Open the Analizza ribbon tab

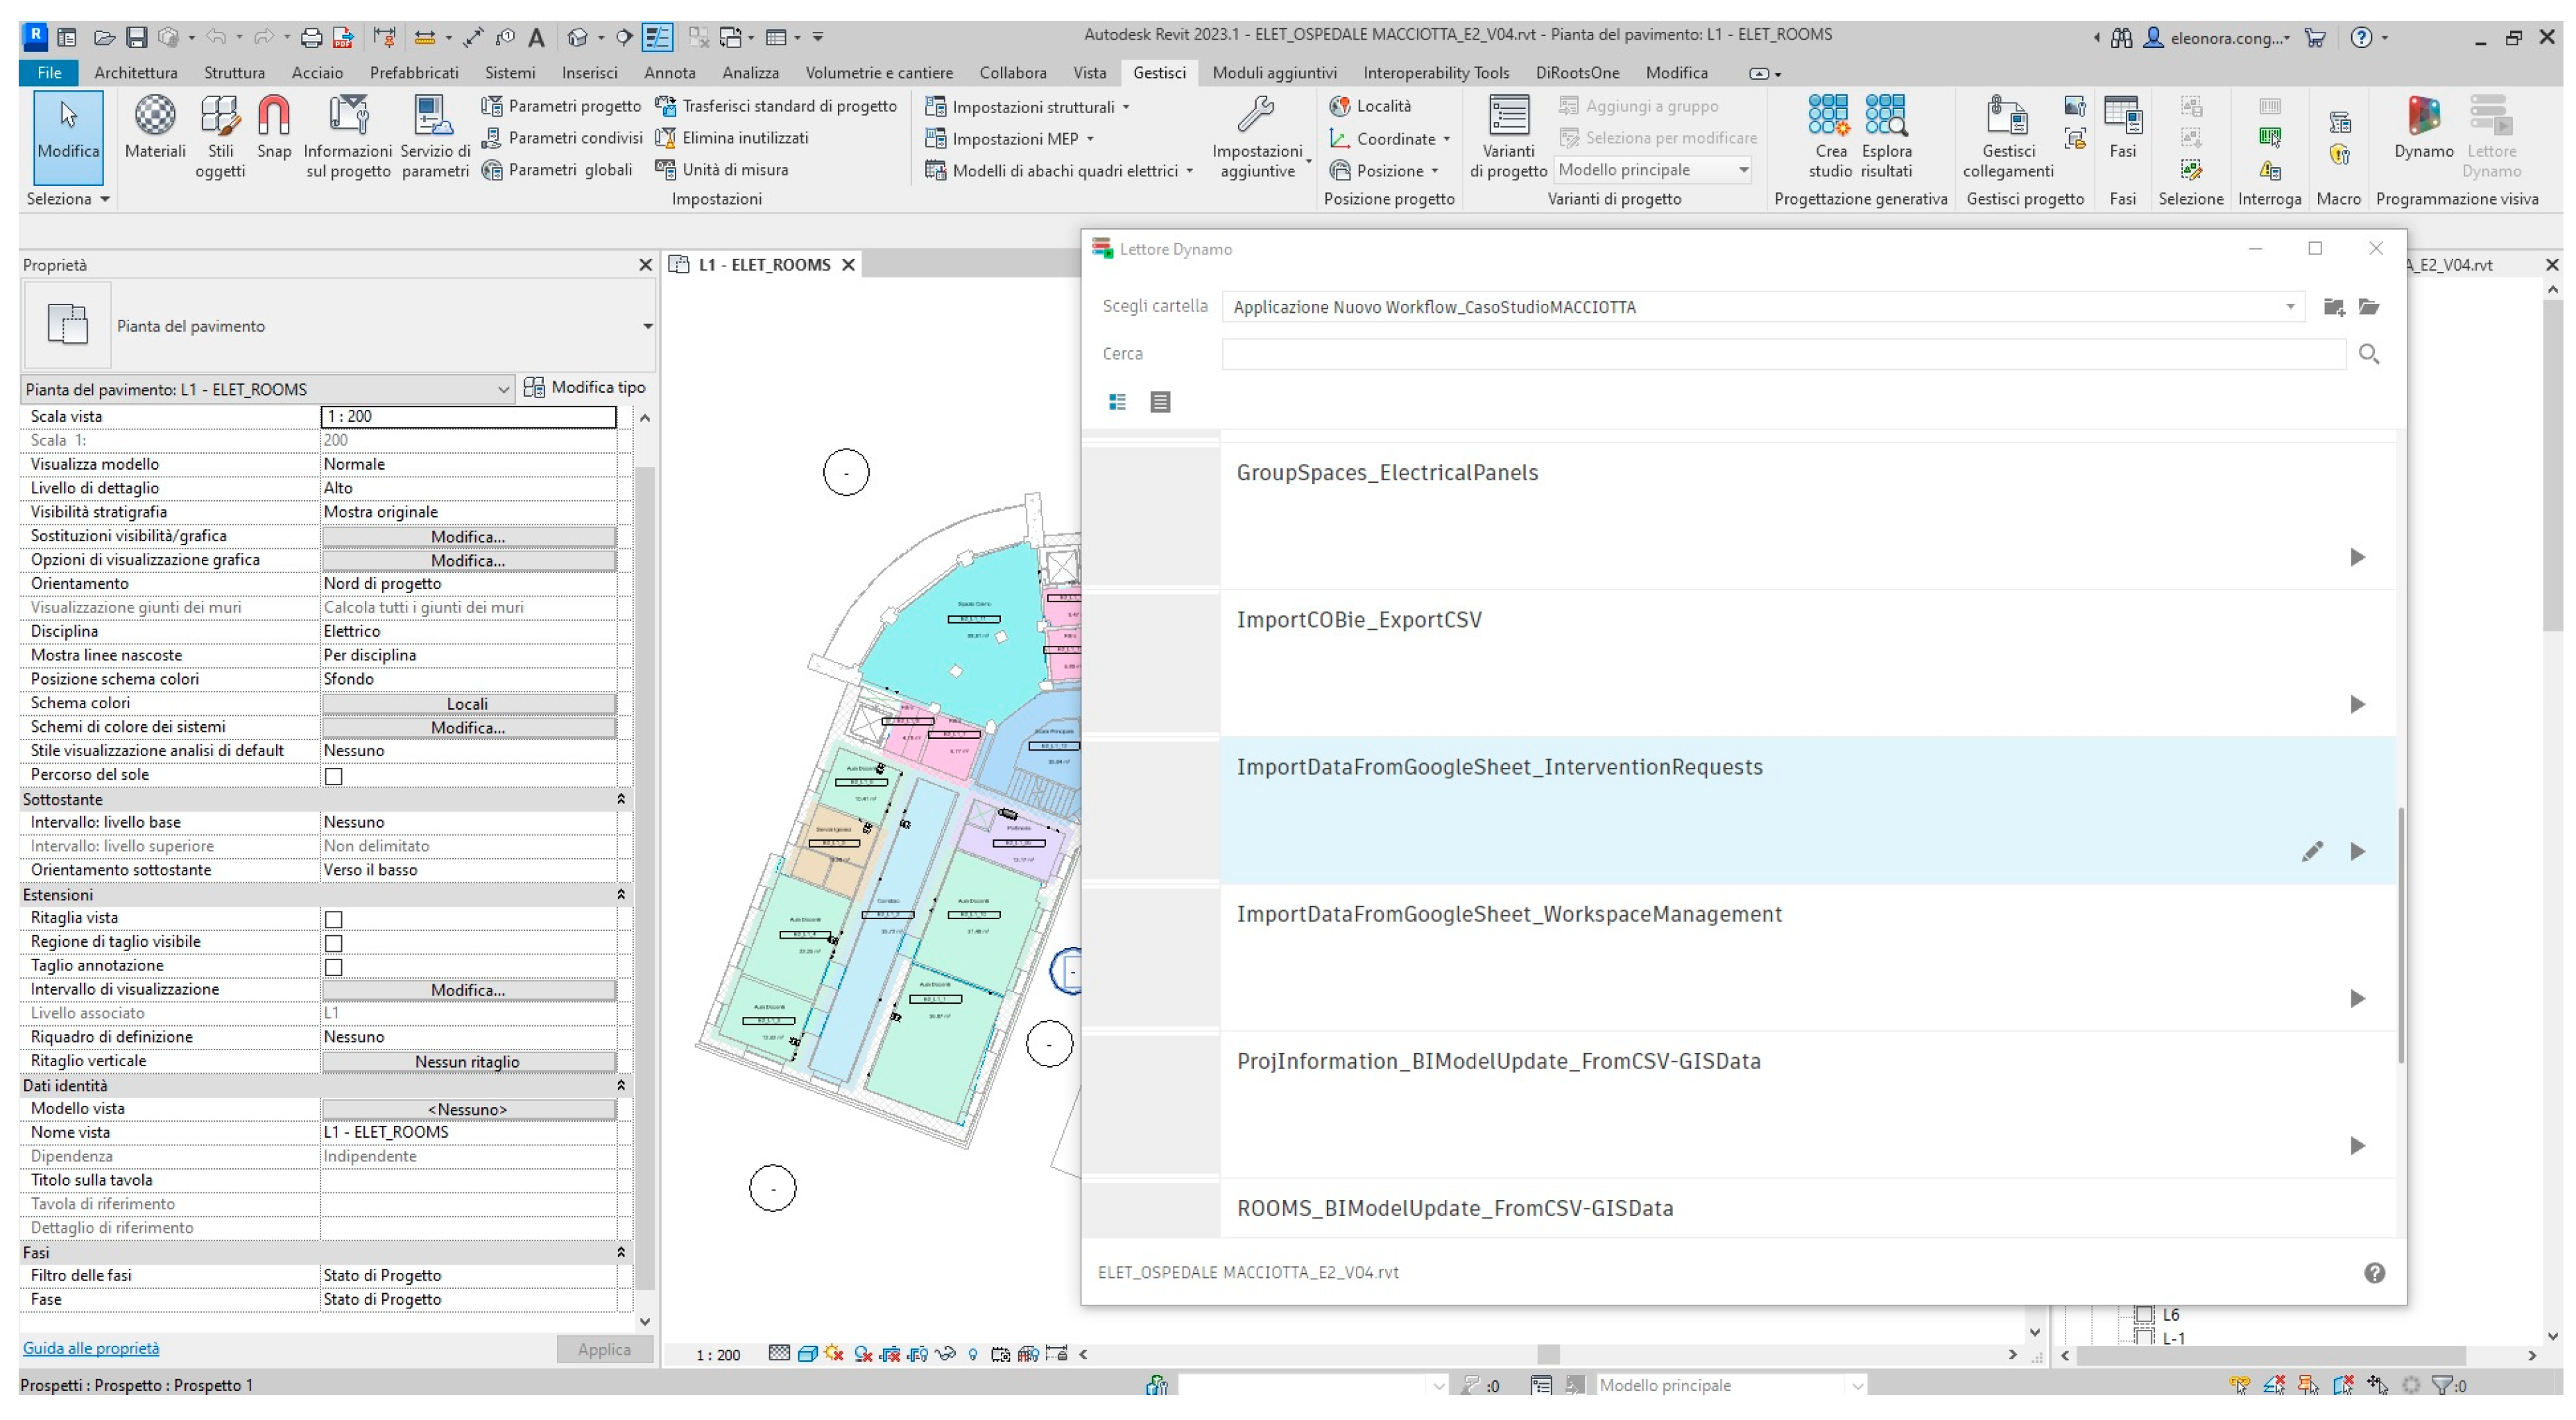[x=750, y=73]
